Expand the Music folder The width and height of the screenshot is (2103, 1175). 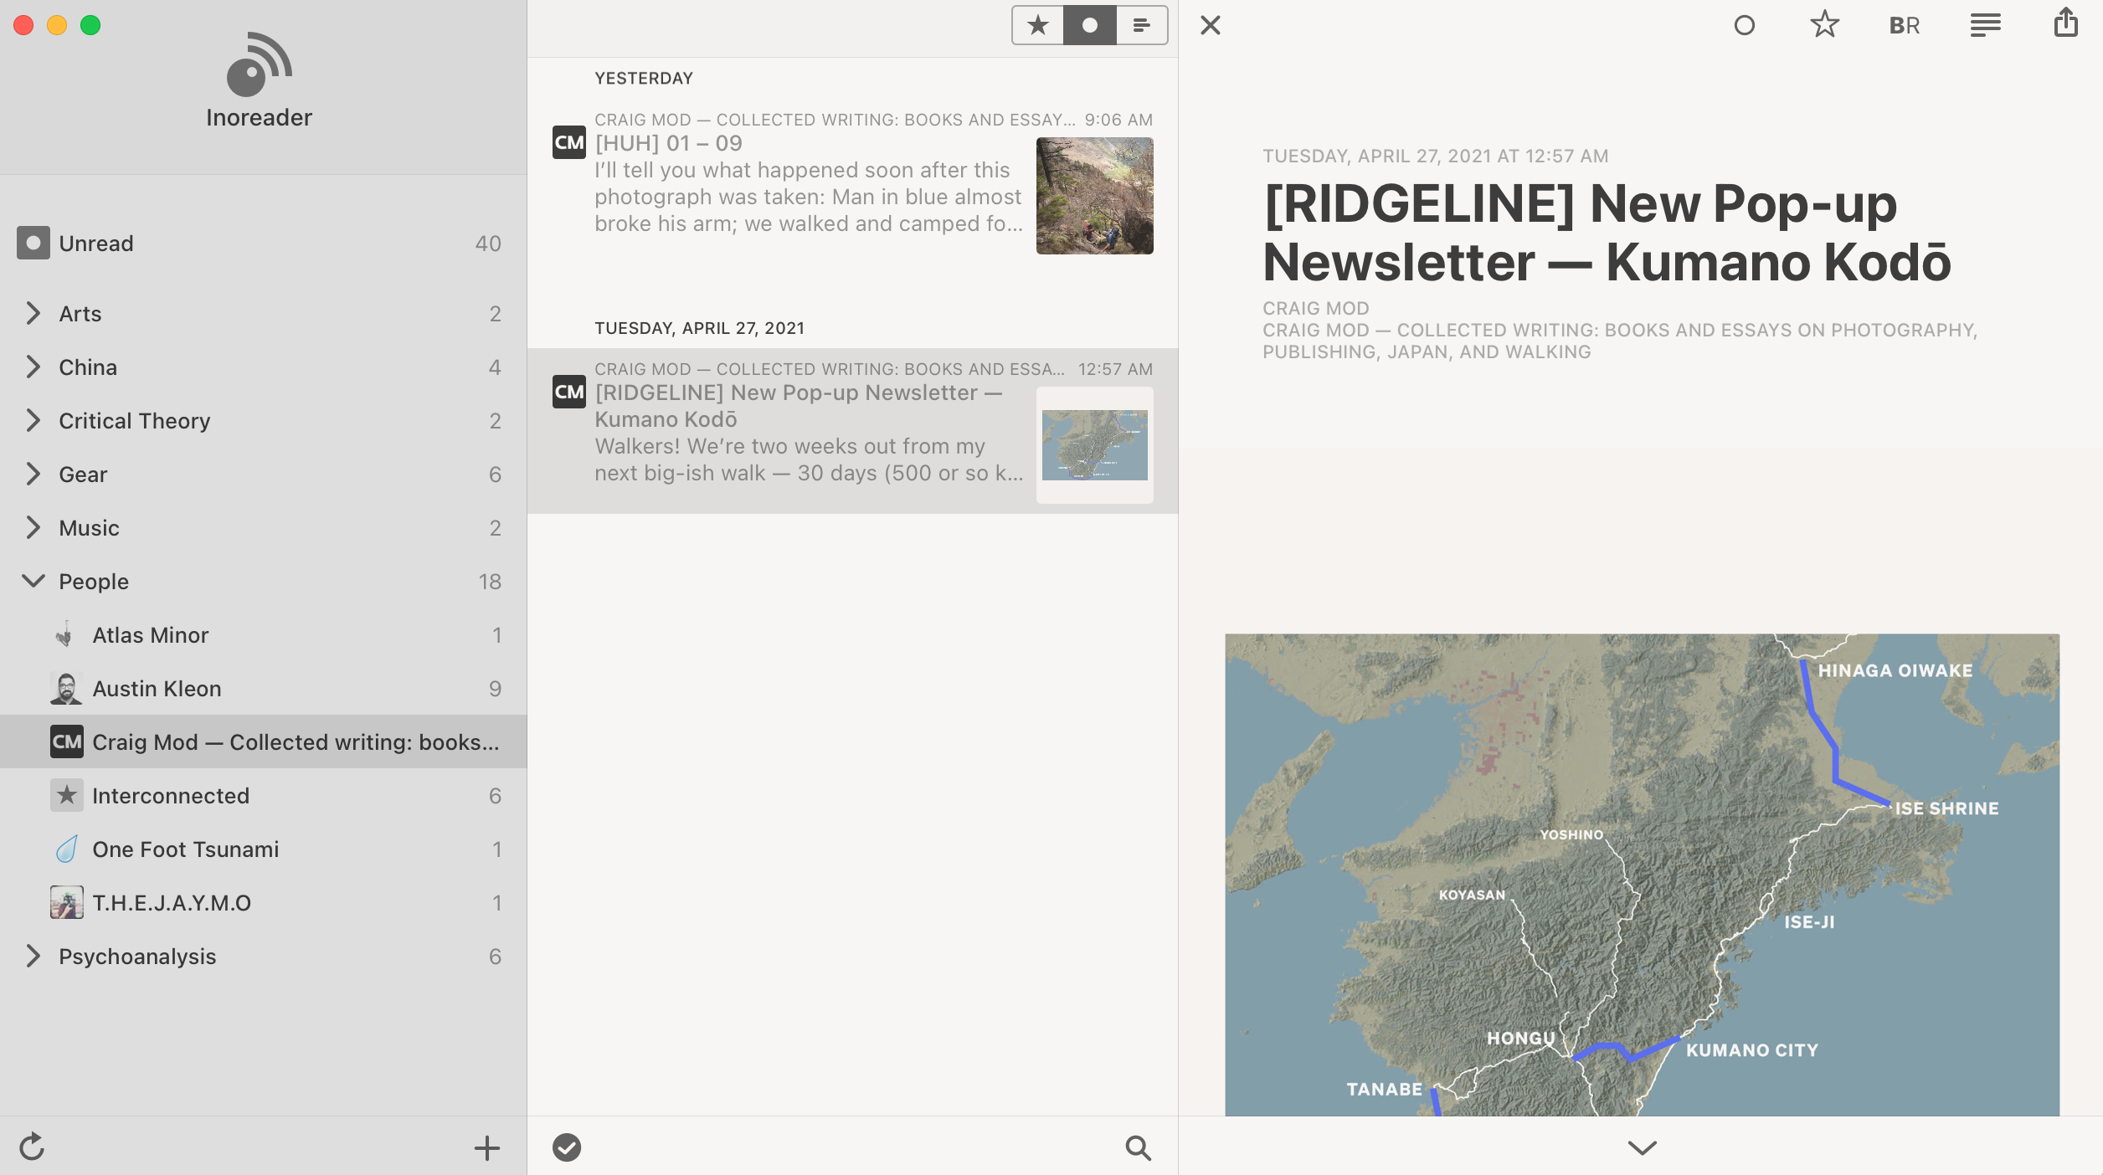point(33,527)
